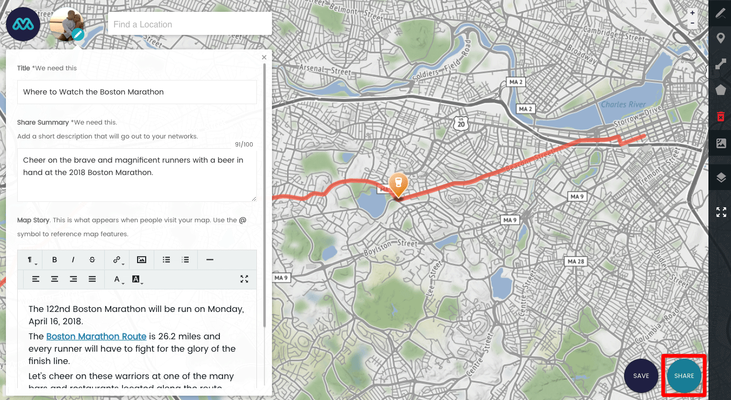Zoom in on the map
The width and height of the screenshot is (731, 400).
point(692,13)
